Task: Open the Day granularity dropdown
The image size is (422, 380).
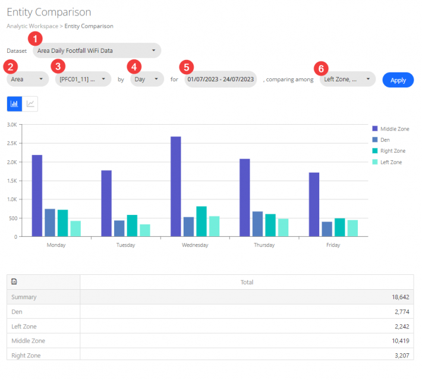Action: click(x=147, y=79)
